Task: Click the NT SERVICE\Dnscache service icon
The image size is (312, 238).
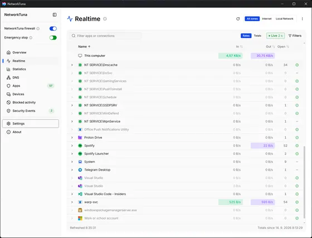Action: pos(80,65)
